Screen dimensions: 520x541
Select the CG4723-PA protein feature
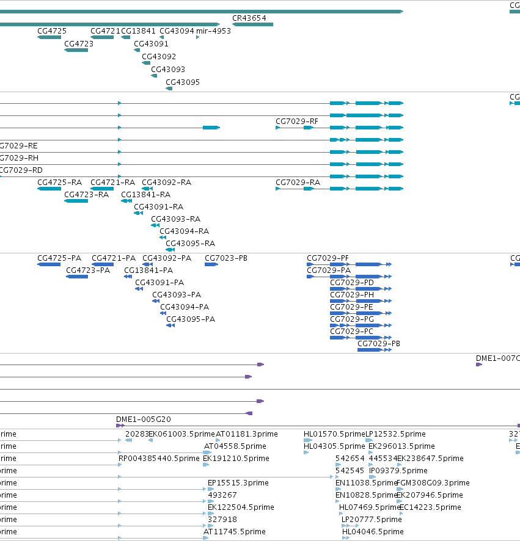pos(76,277)
